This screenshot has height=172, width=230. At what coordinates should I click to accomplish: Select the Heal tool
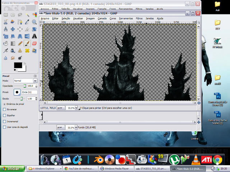tap(27, 51)
